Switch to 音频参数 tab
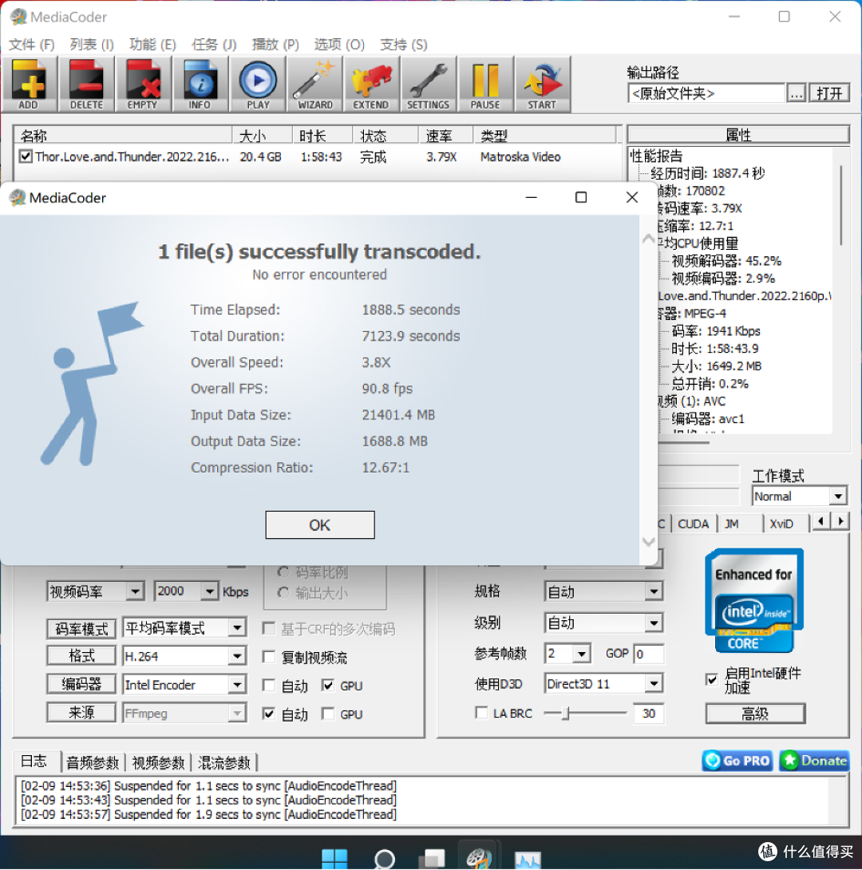This screenshot has width=862, height=870. (x=93, y=763)
